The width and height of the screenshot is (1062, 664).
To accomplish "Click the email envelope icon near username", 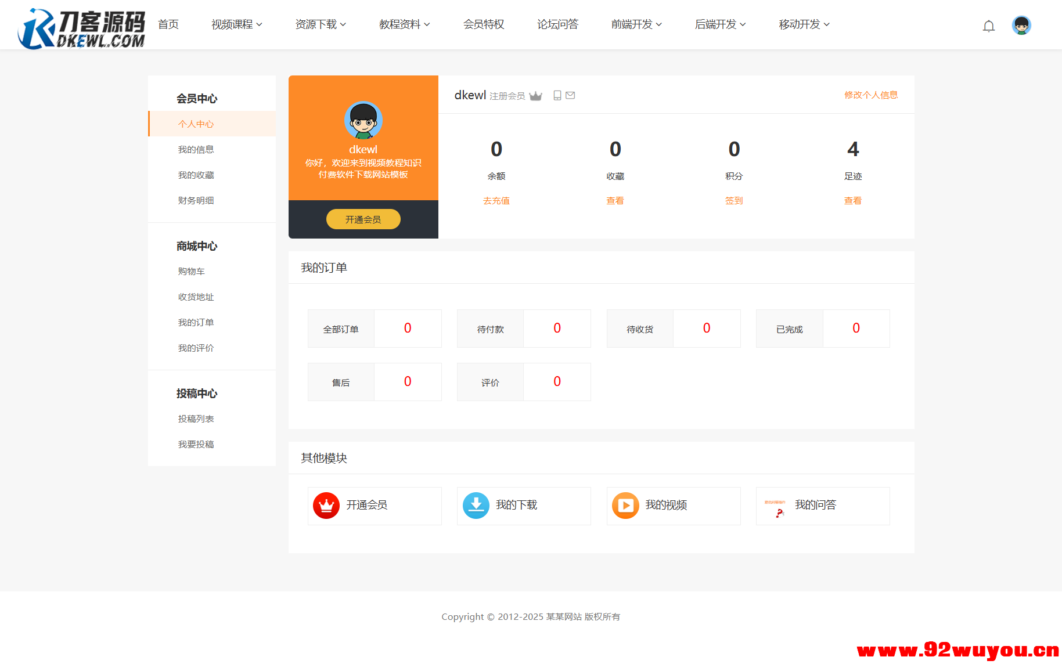I will [x=570, y=95].
